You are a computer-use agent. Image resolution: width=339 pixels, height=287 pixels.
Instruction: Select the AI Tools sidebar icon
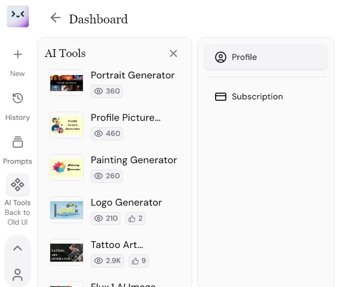[18, 185]
